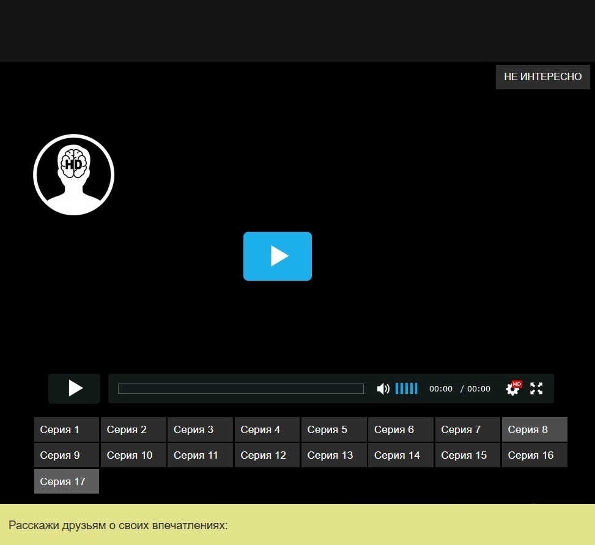Click the large blue play button
The height and width of the screenshot is (545, 595).
(x=278, y=256)
